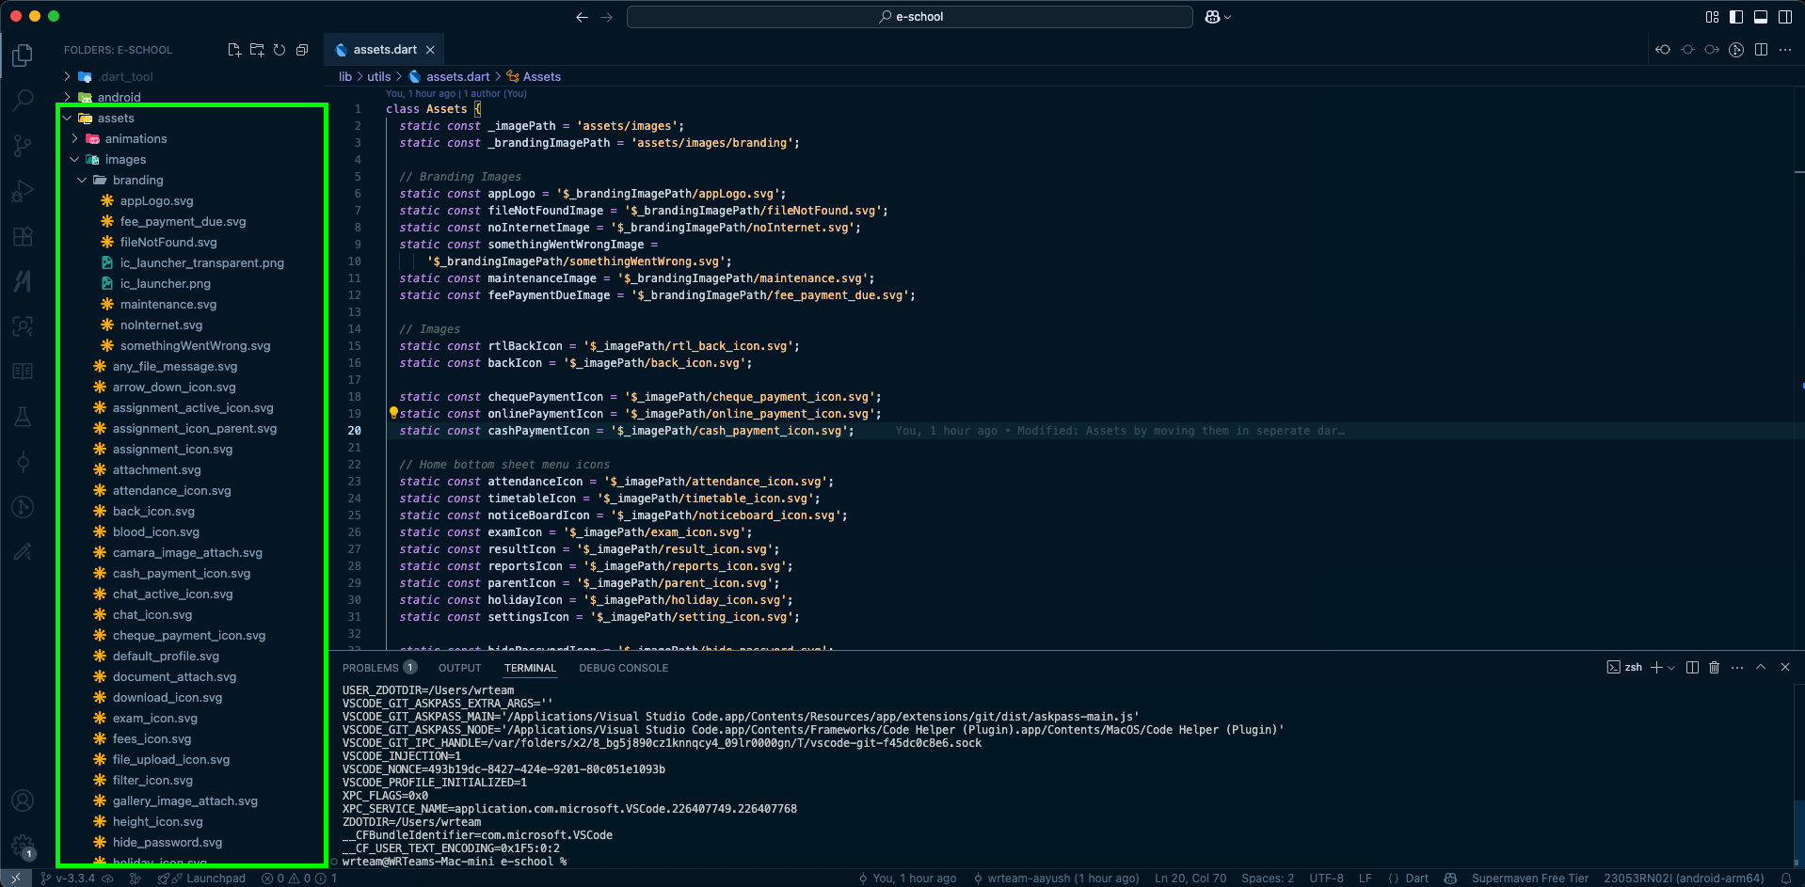The width and height of the screenshot is (1805, 887).
Task: Select the TERMINAL tab
Action: [530, 668]
